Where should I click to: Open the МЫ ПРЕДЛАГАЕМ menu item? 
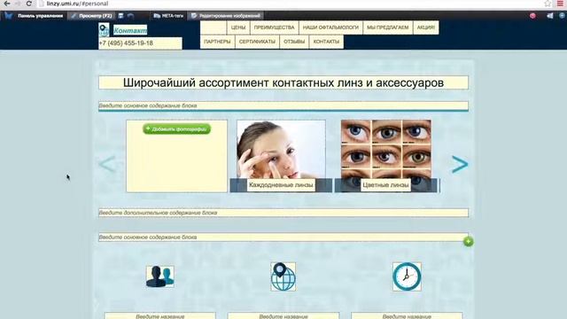point(388,27)
